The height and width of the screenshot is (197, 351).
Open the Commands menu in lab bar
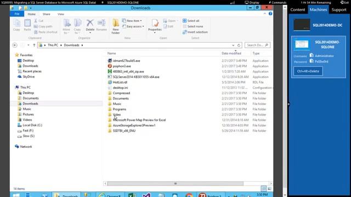click(278, 2)
